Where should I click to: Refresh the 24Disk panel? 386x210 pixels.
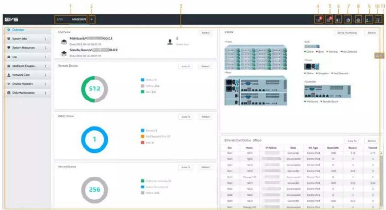(x=371, y=33)
